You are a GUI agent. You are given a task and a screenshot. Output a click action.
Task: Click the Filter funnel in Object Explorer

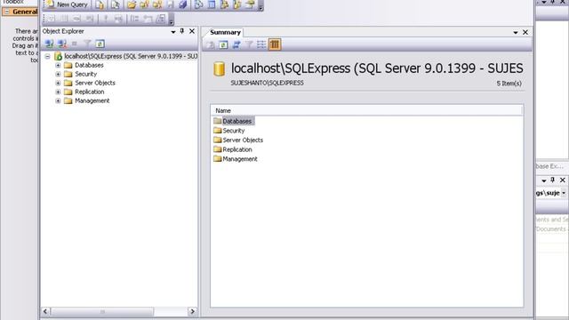(87, 44)
